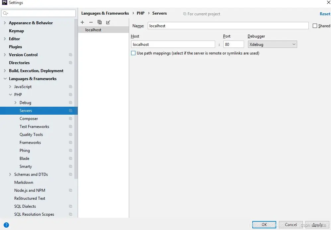Click the import servers arrow icon
331x230 pixels.
tap(108, 22)
